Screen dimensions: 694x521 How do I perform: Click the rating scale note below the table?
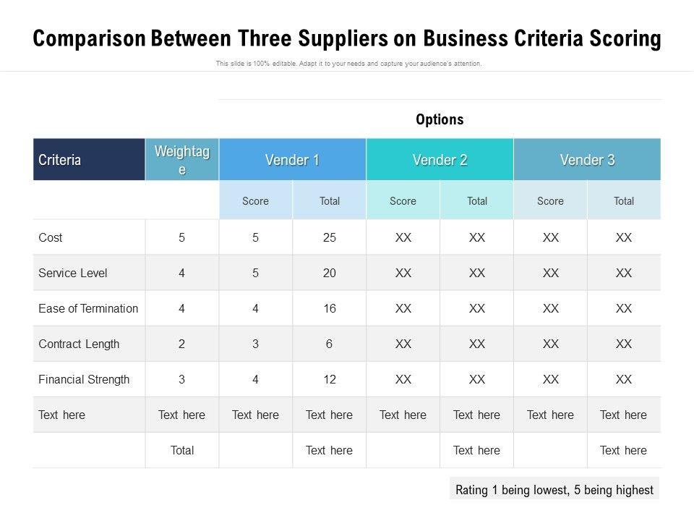point(554,490)
